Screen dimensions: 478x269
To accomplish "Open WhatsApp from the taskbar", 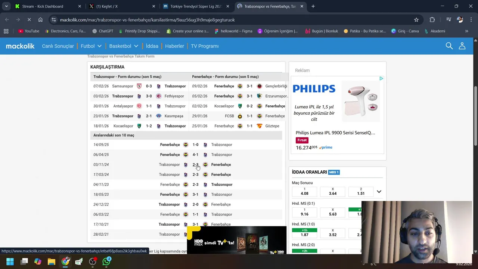I will (x=106, y=262).
